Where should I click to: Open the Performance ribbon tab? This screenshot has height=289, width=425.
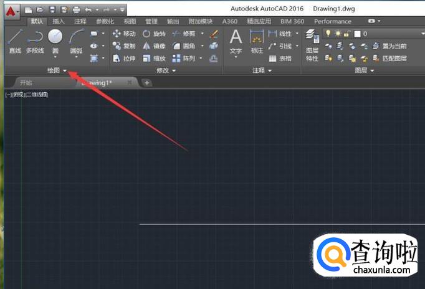pyautogui.click(x=333, y=21)
